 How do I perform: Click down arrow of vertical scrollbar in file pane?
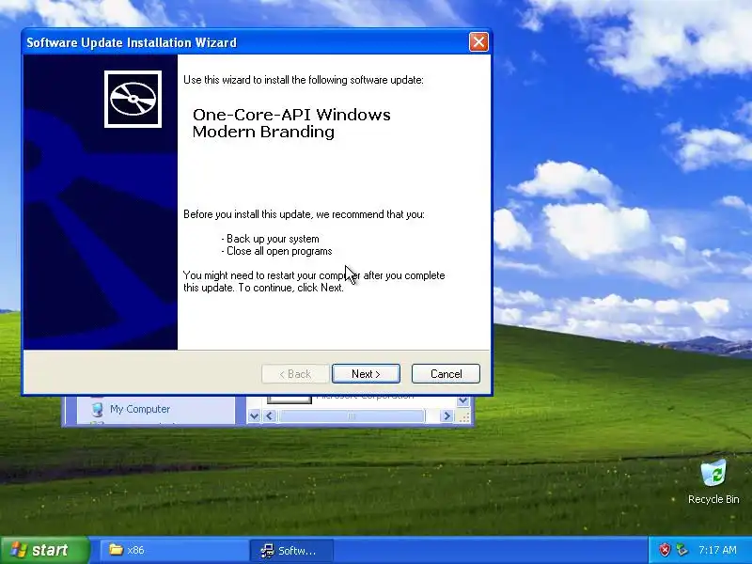click(x=462, y=400)
